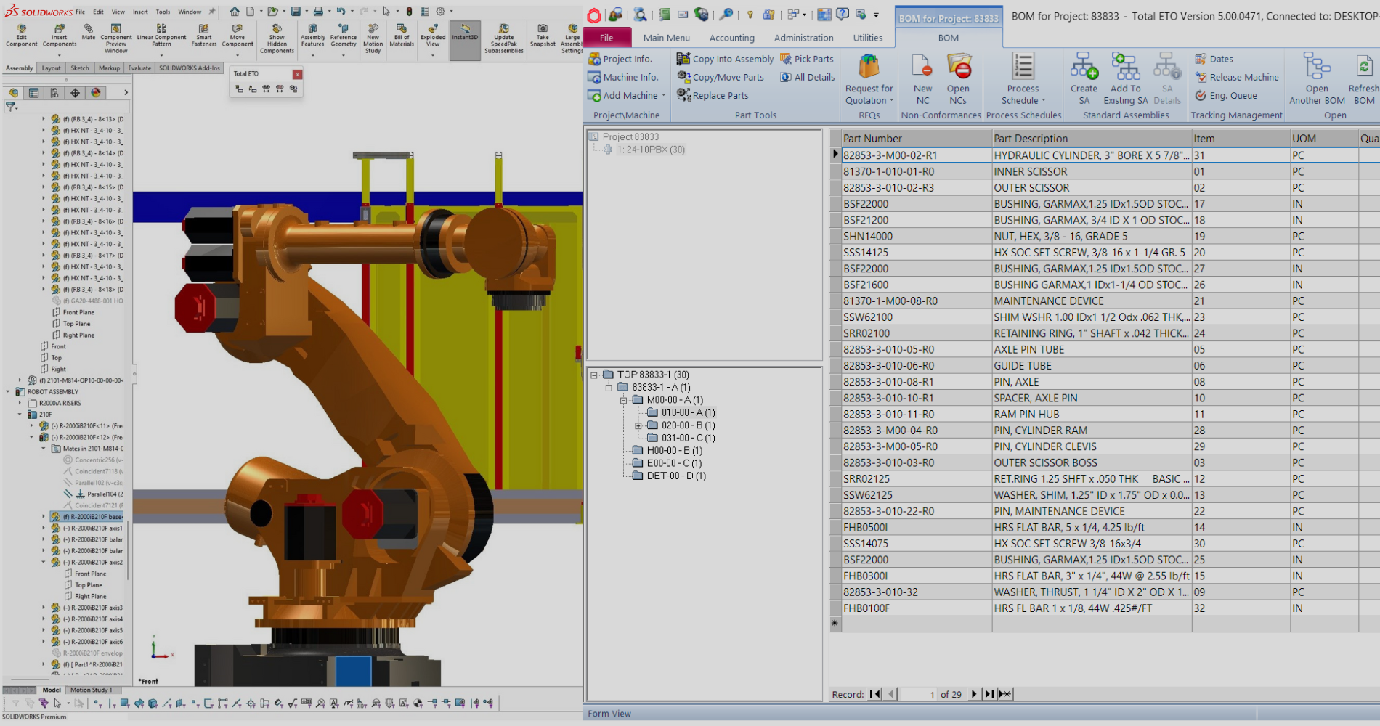Select the OUTER SCISSOR BOSS row
Viewport: 1380px width, 726px height.
coord(1045,462)
